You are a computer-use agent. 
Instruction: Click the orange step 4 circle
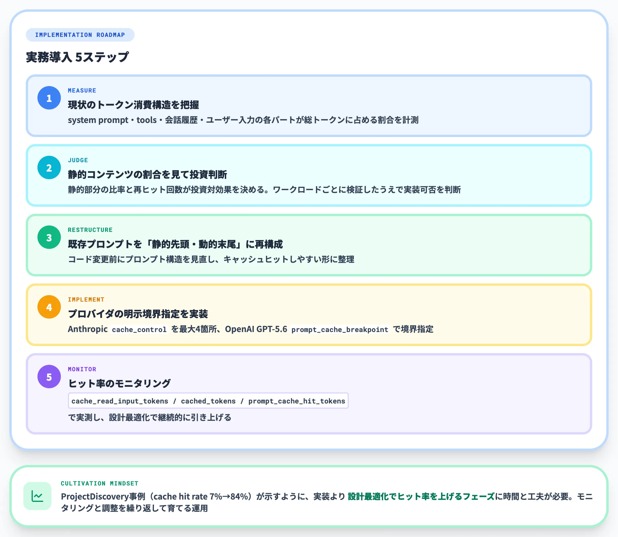[x=49, y=307]
